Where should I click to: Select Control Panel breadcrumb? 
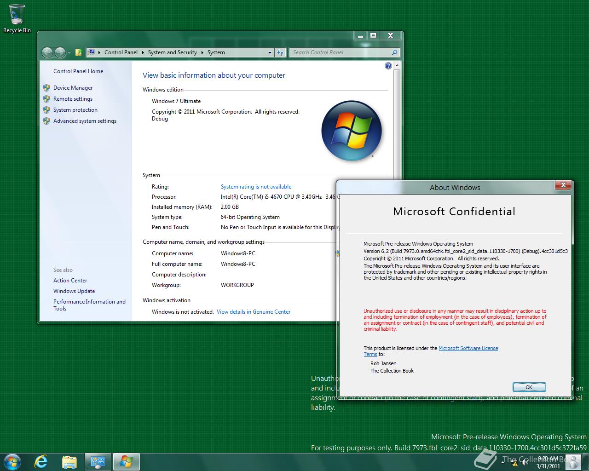121,52
